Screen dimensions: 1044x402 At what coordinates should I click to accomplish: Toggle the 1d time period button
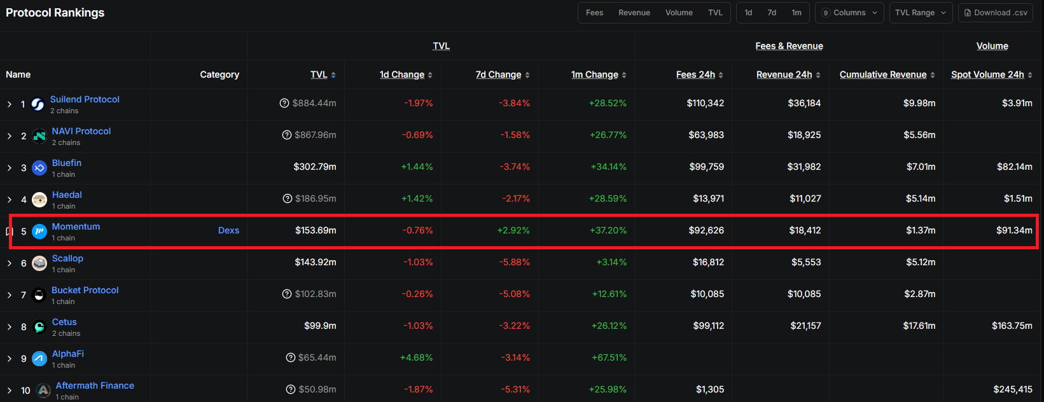[x=748, y=13]
